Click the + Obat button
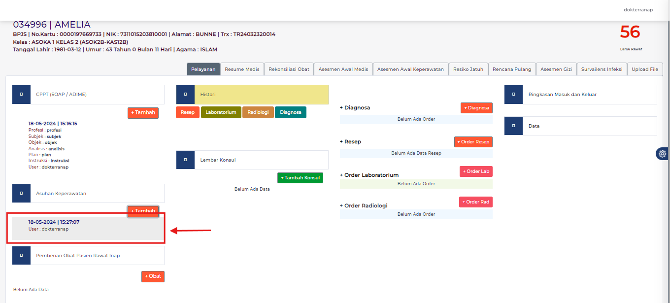The width and height of the screenshot is (670, 303). coord(153,276)
